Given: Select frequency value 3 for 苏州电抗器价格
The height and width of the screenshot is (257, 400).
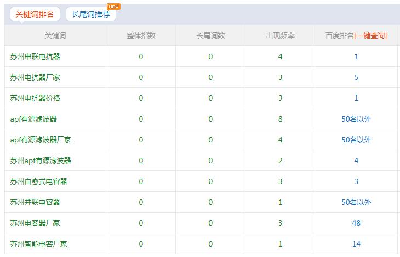Looking at the screenshot, I should point(281,98).
